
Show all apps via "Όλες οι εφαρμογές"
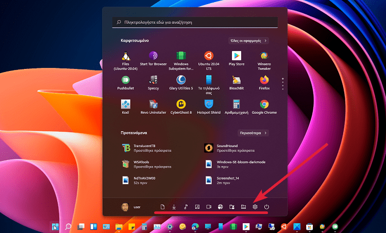pyautogui.click(x=248, y=41)
